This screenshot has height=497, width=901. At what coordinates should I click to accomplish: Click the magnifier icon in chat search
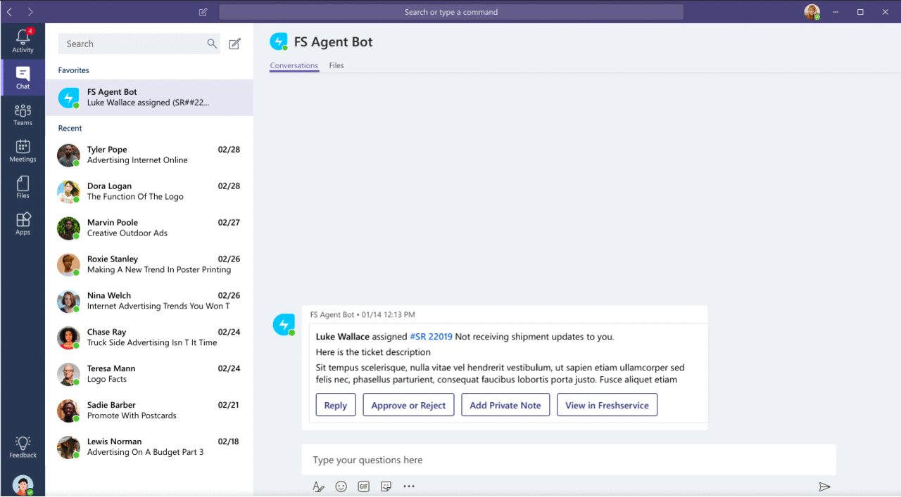pos(211,44)
